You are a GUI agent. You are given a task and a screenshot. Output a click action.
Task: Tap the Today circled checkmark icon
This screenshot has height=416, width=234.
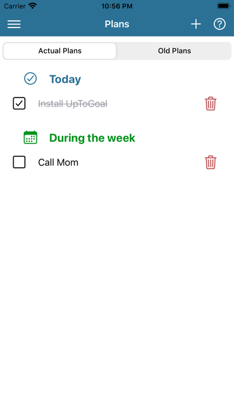point(30,79)
